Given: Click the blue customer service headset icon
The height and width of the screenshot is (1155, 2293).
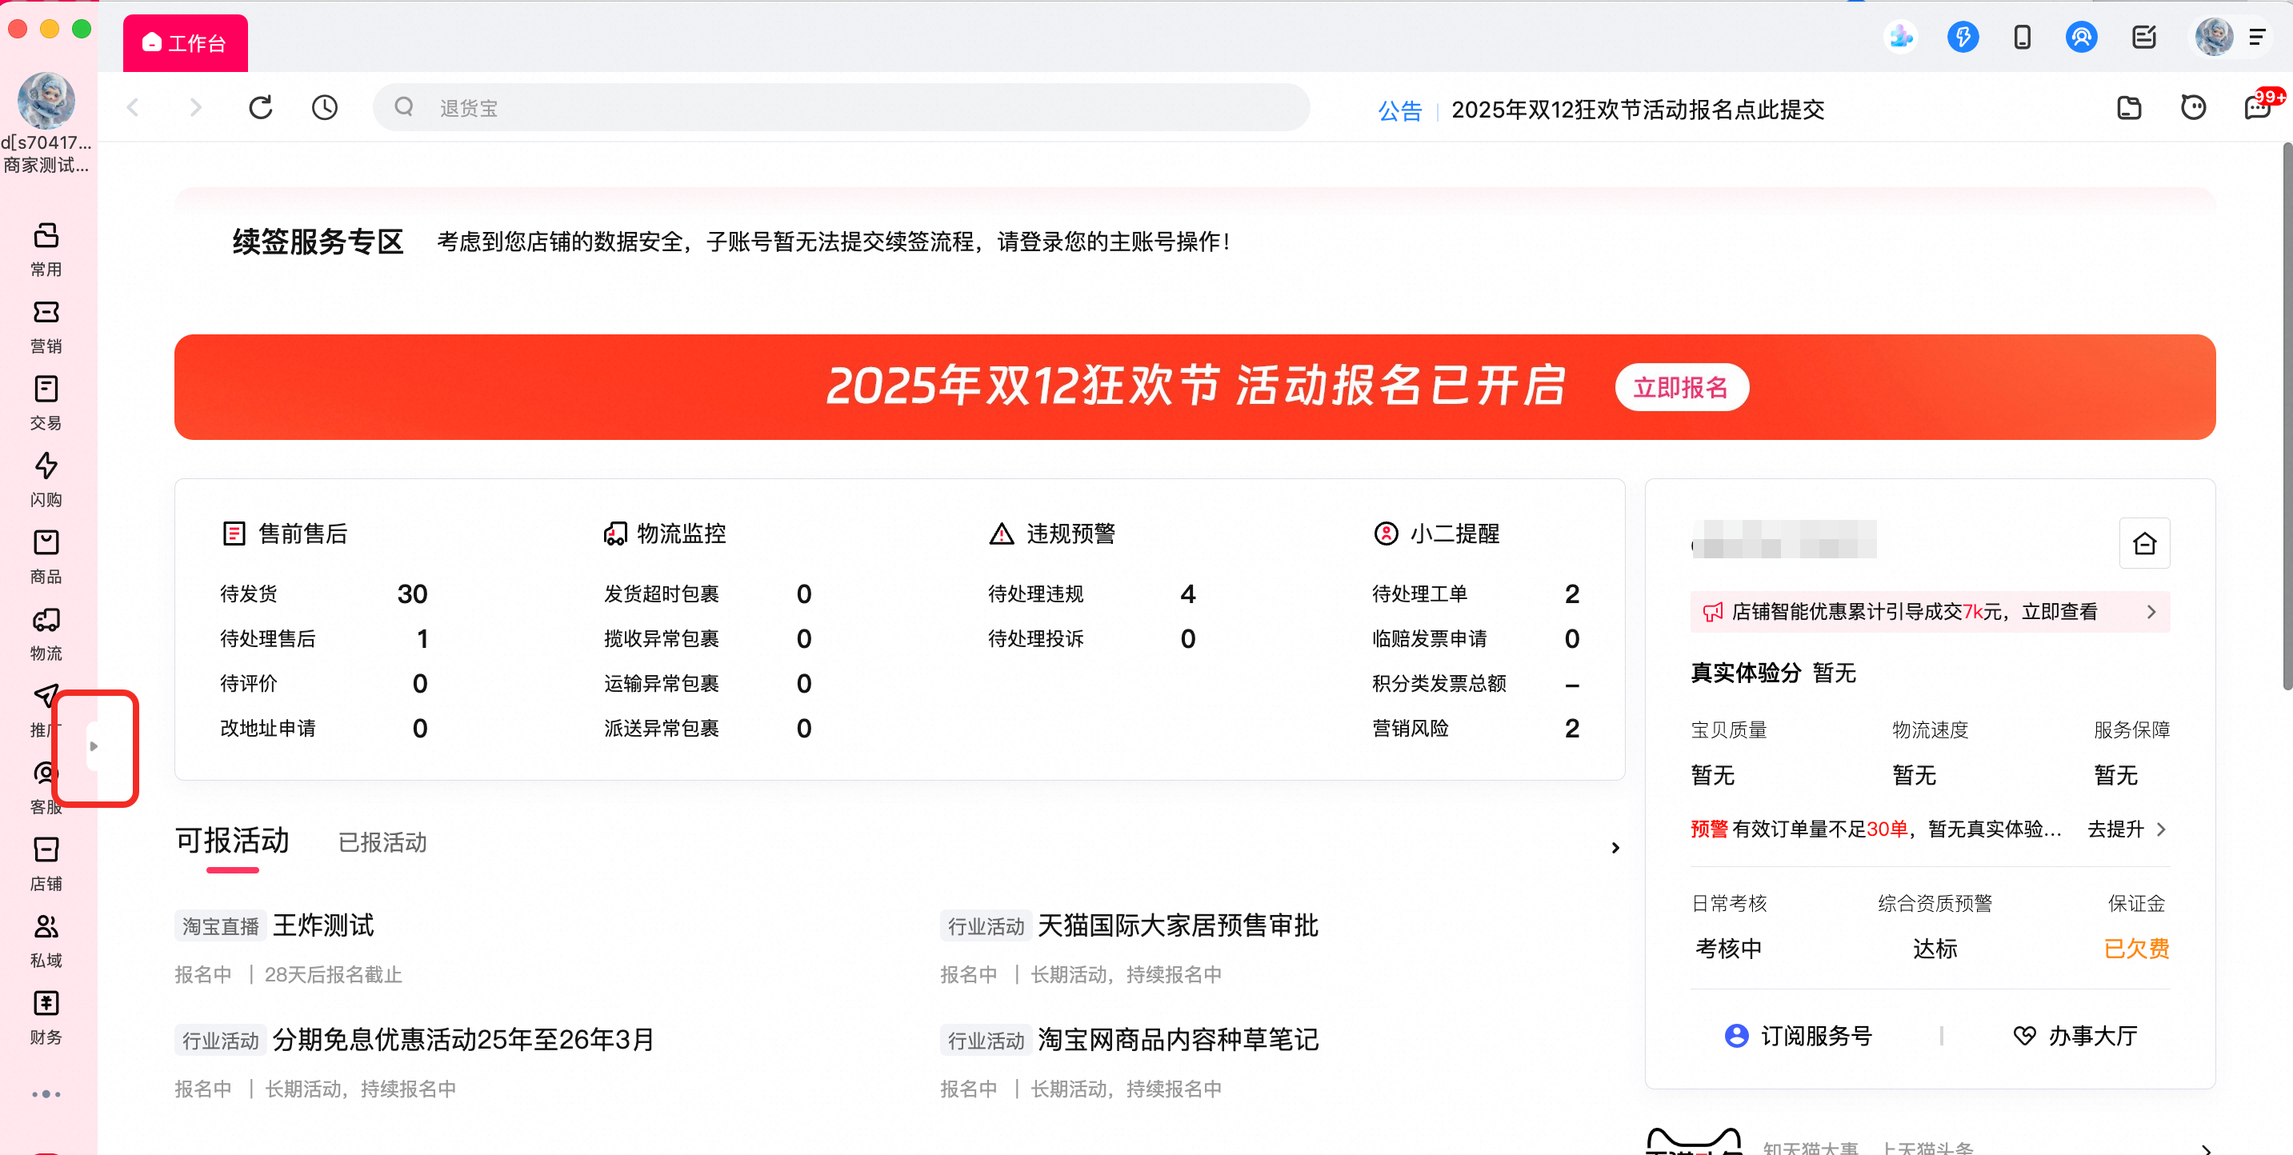Looking at the screenshot, I should coord(2080,38).
